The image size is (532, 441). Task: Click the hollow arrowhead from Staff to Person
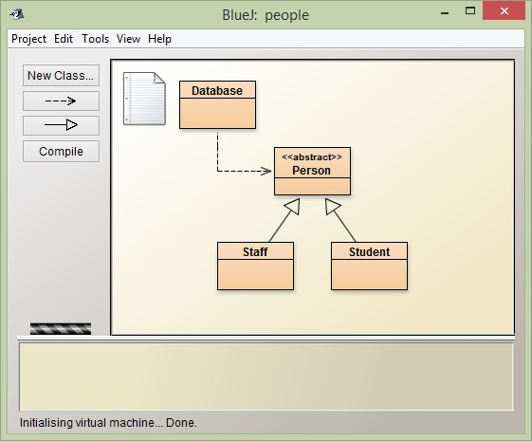click(292, 206)
